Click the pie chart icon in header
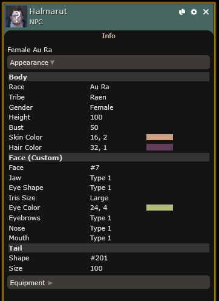Viewport: 219px width, 301px height. click(182, 12)
